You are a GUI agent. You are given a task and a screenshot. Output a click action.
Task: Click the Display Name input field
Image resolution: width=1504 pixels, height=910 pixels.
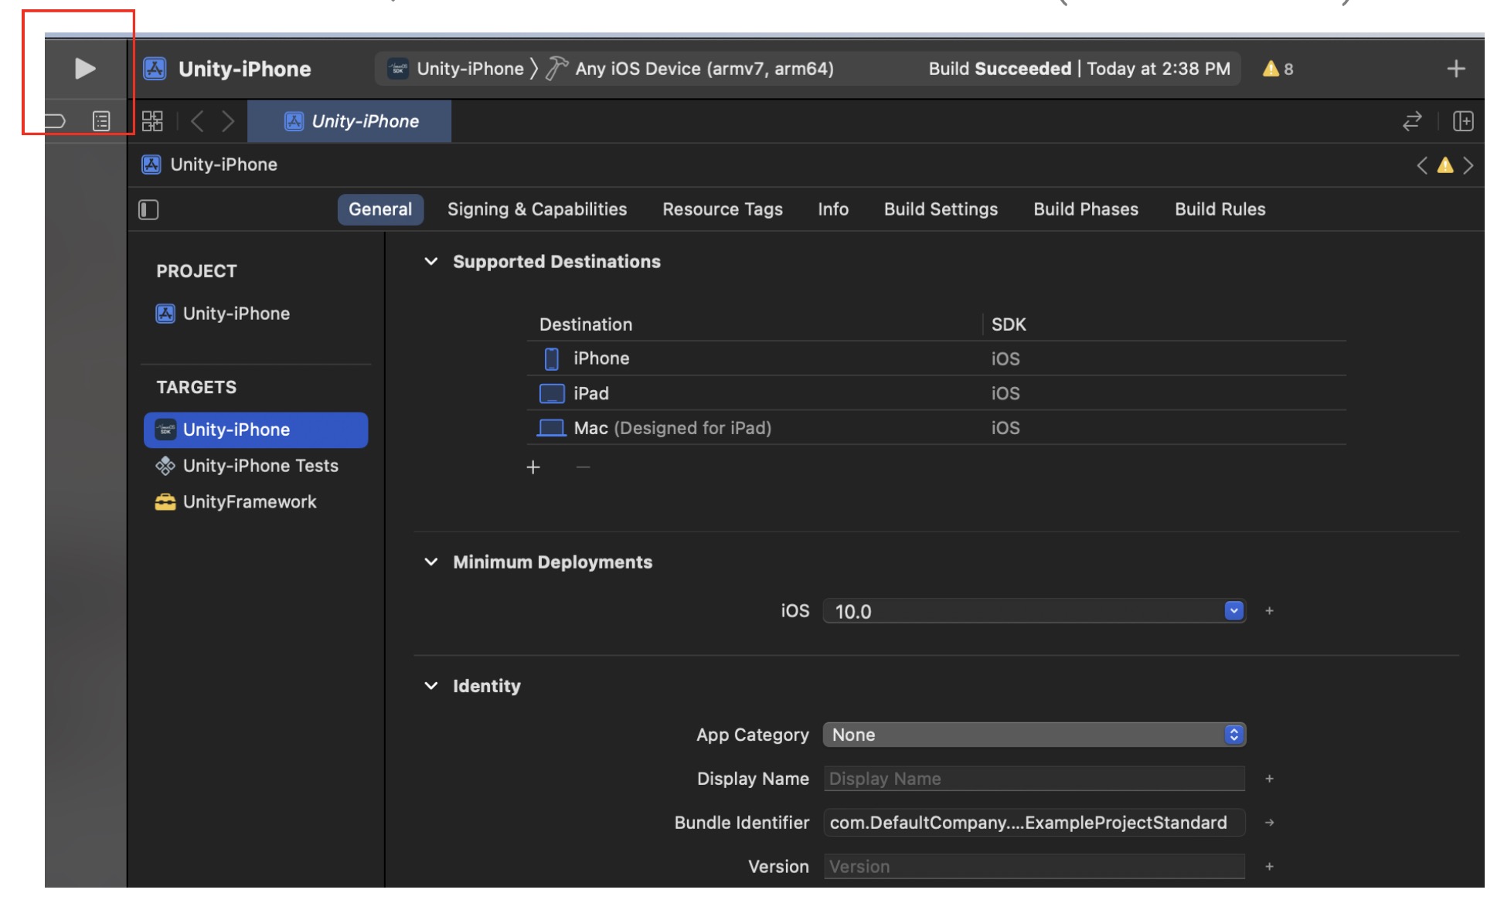[1034, 779]
